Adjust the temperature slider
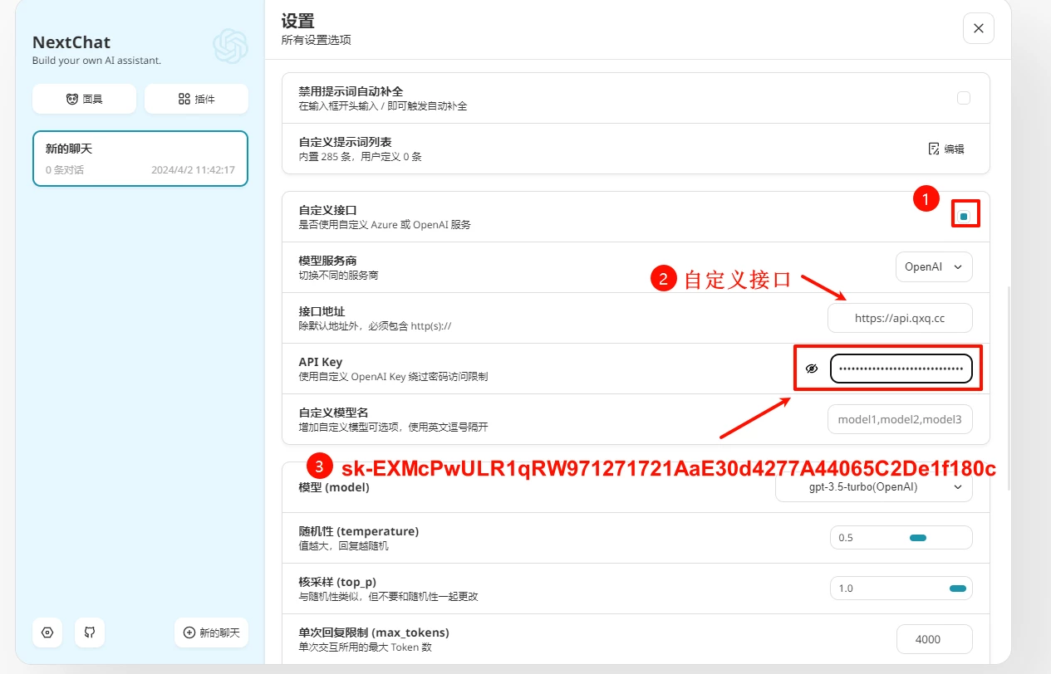The width and height of the screenshot is (1051, 674). tap(917, 538)
